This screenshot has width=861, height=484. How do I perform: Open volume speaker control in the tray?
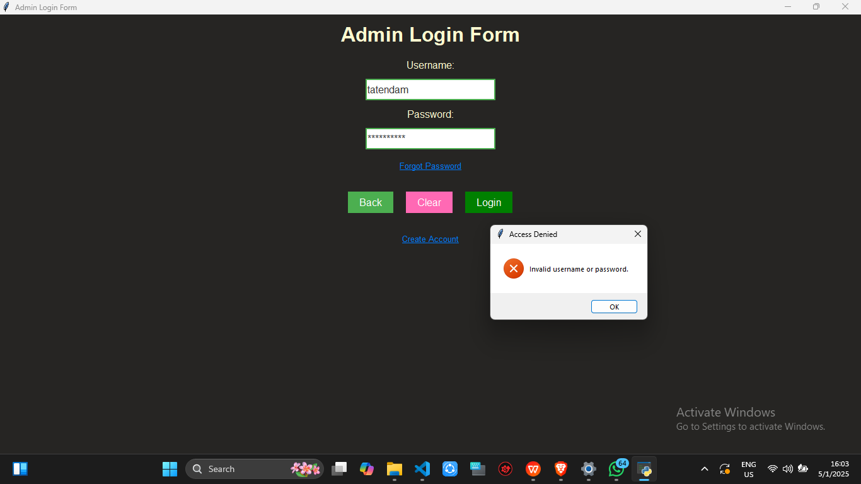pos(788,469)
